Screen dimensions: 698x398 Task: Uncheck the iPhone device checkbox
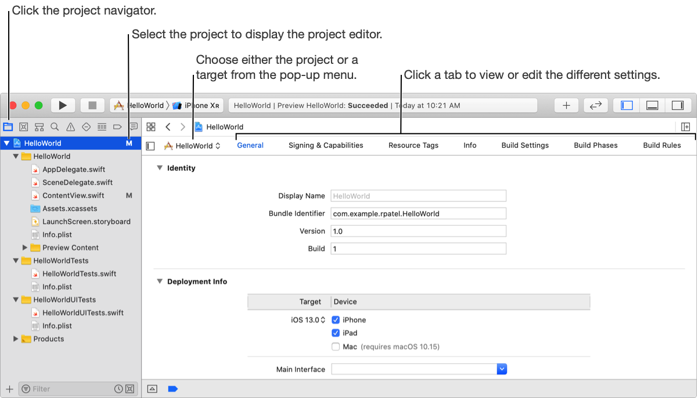(x=336, y=320)
